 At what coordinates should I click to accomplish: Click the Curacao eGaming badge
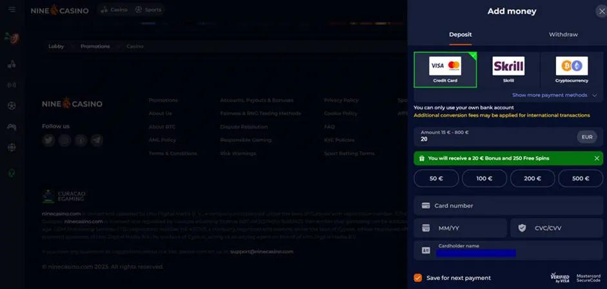(64, 197)
